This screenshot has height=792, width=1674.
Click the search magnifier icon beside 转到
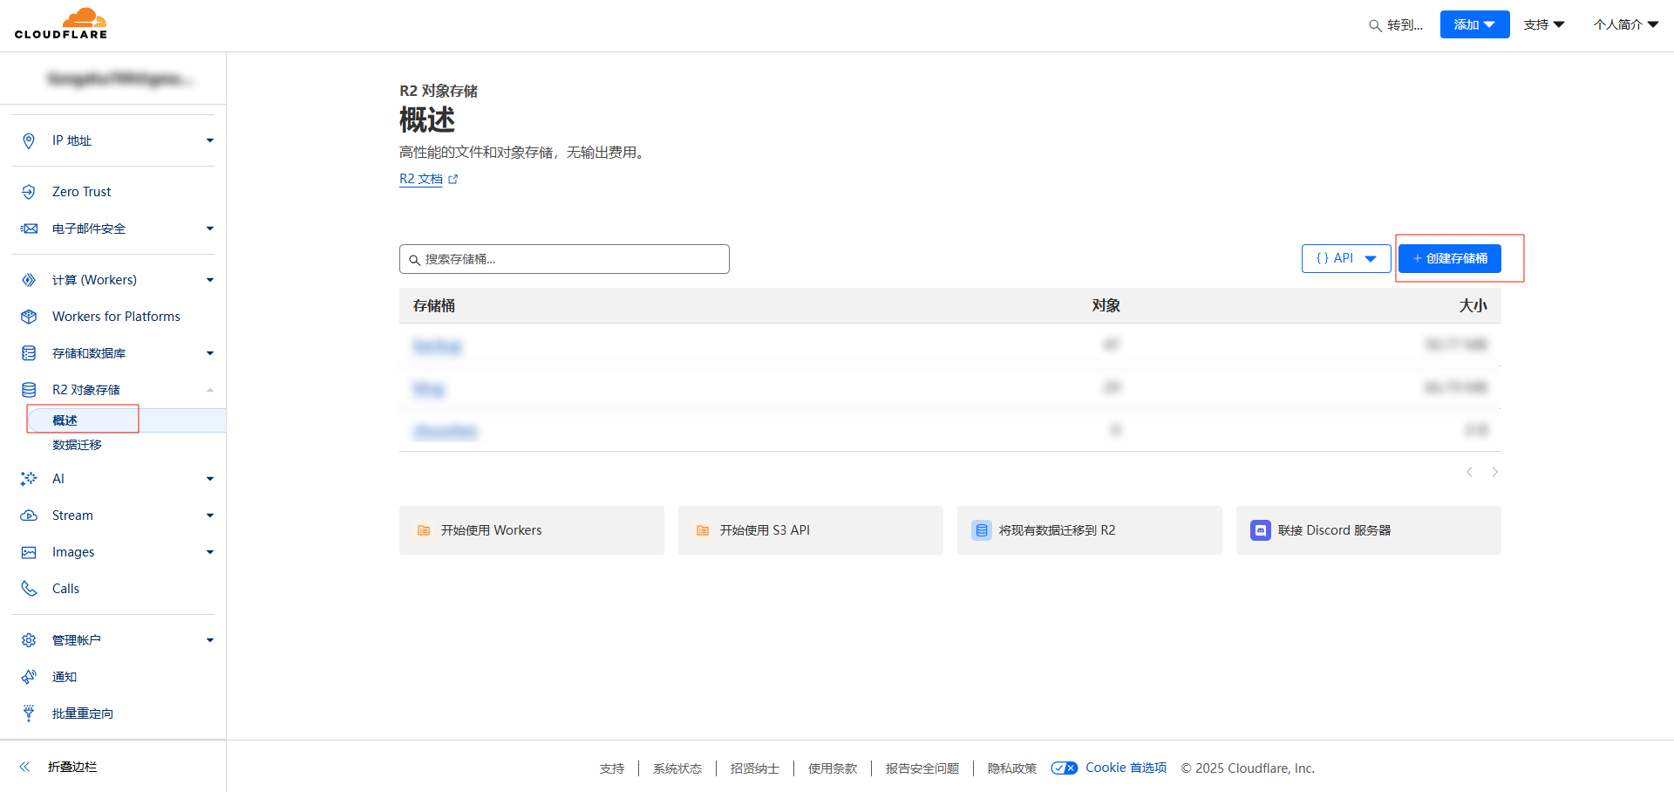1375,25
